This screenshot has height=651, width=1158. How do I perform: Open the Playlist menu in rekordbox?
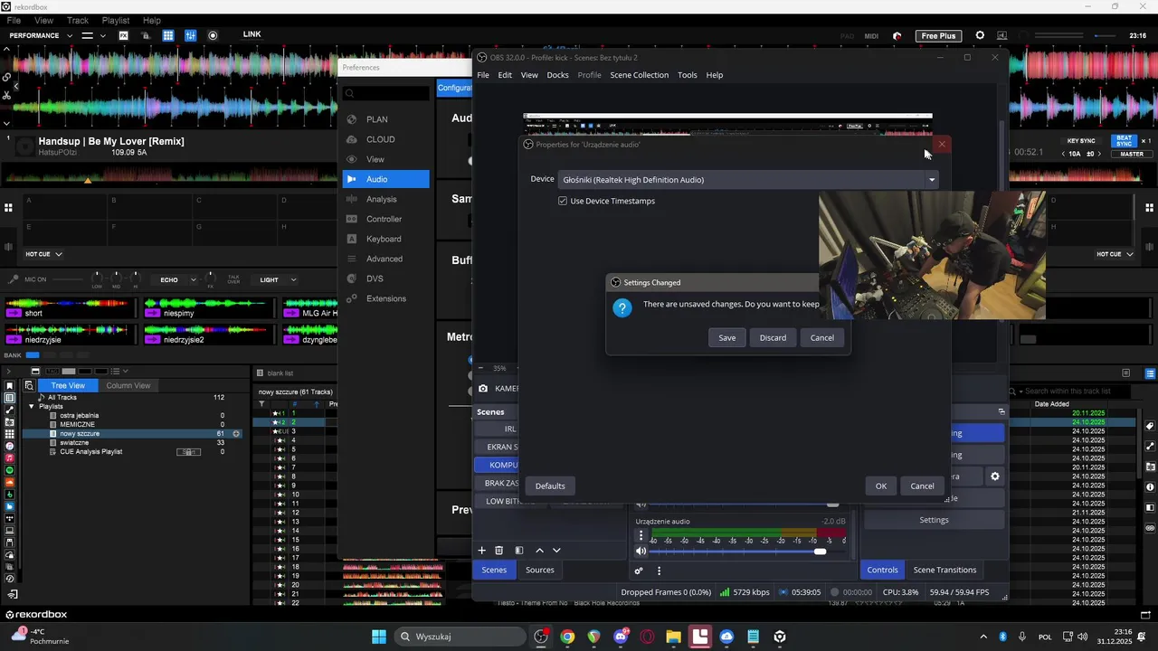115,20
